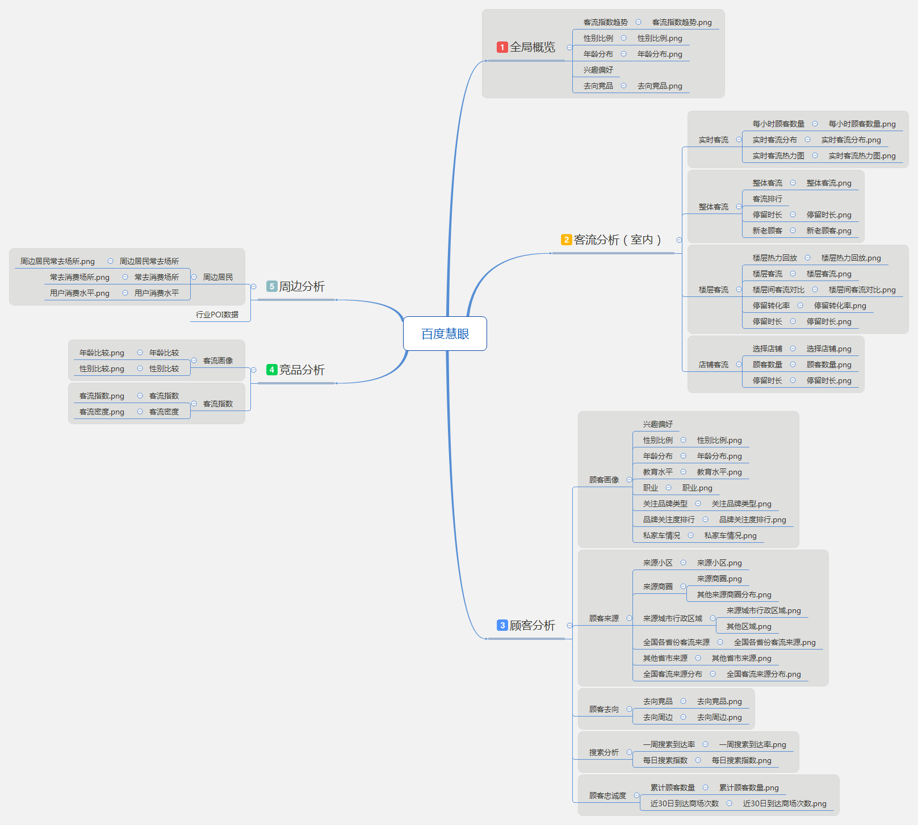Collapse the 每小时顾客数量 node toggle
918x825 pixels.
[815, 124]
